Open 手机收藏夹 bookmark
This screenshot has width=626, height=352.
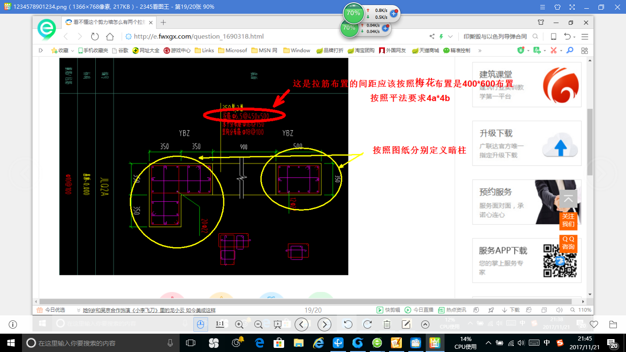[x=93, y=50]
